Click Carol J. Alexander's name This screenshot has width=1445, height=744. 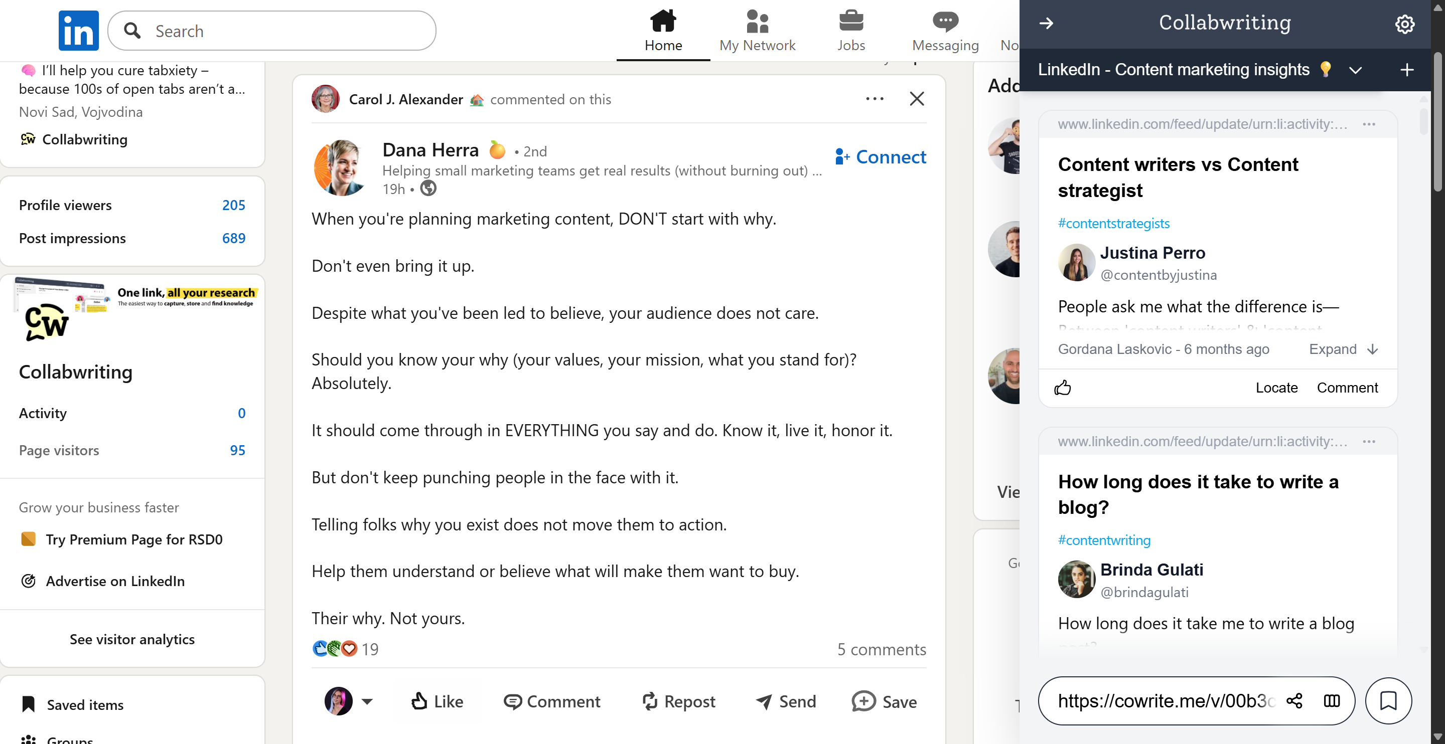coord(405,100)
